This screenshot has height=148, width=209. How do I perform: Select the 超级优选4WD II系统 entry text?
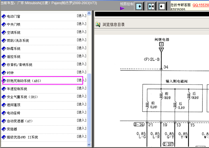22,137
